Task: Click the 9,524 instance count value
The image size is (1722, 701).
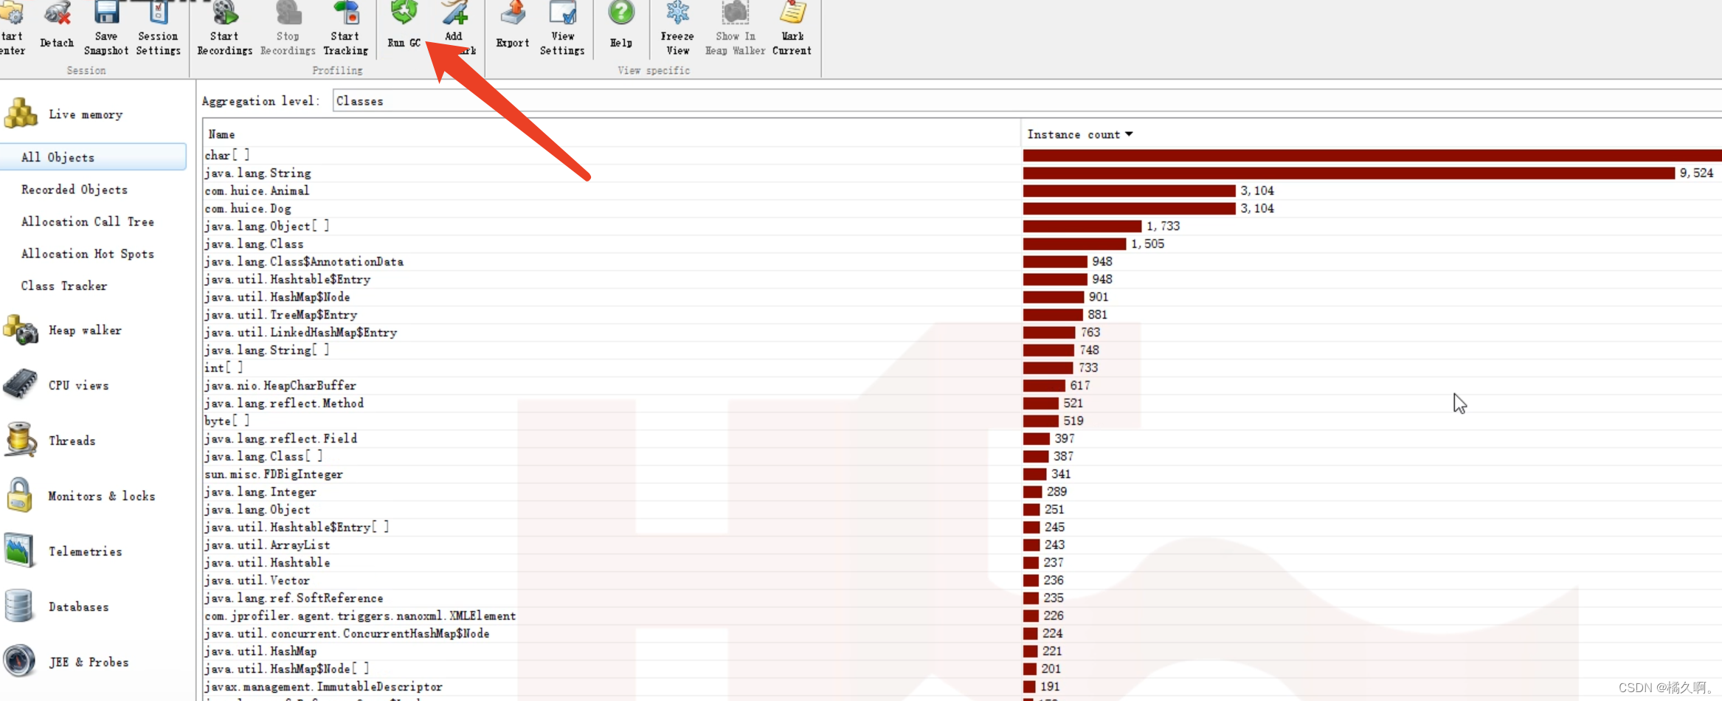Action: tap(1696, 173)
